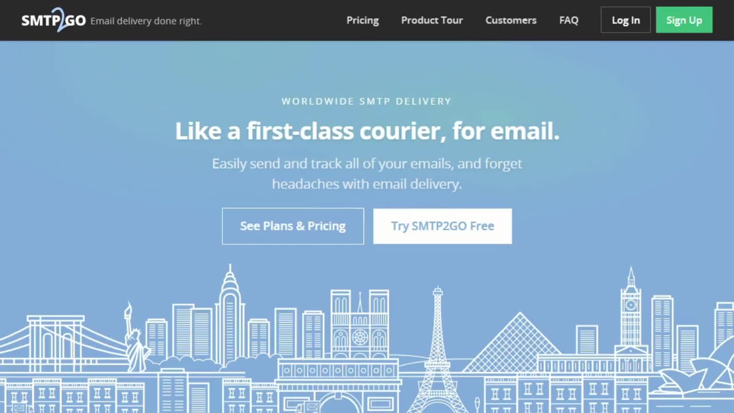Click the Email delivery done right tagline
The image size is (734, 413).
pos(146,21)
